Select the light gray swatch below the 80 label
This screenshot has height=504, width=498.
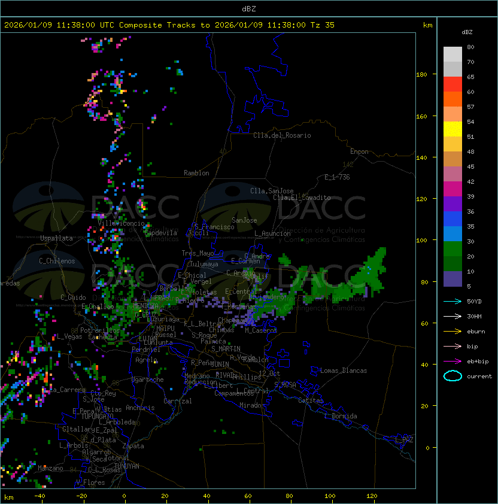(x=453, y=54)
